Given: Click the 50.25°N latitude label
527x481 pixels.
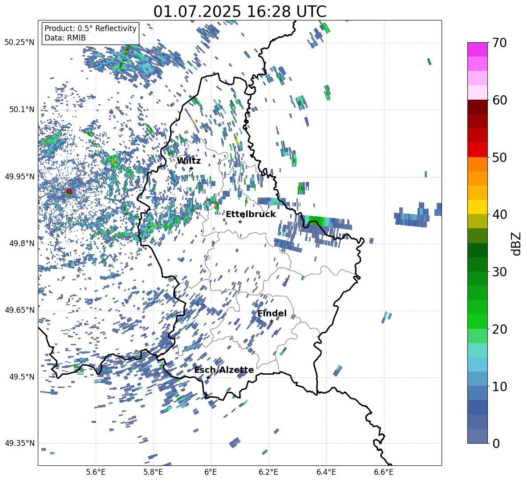Looking at the screenshot, I should click(20, 43).
